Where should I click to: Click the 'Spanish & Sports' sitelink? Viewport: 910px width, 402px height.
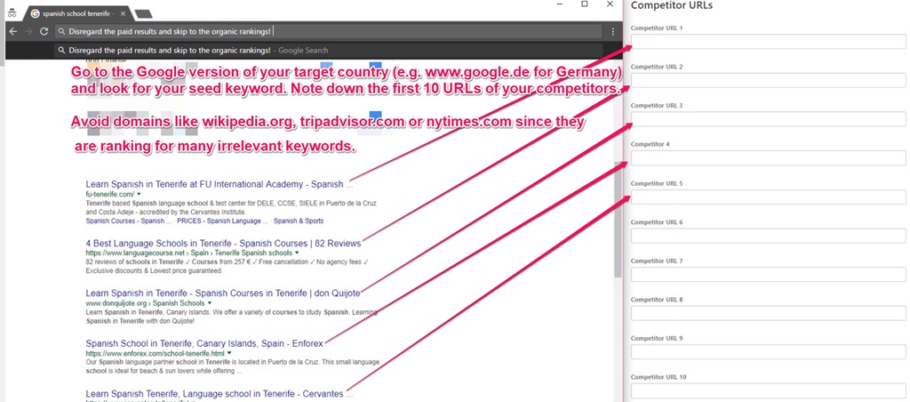coord(299,221)
